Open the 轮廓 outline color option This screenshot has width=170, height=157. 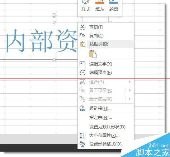pyautogui.click(x=114, y=6)
